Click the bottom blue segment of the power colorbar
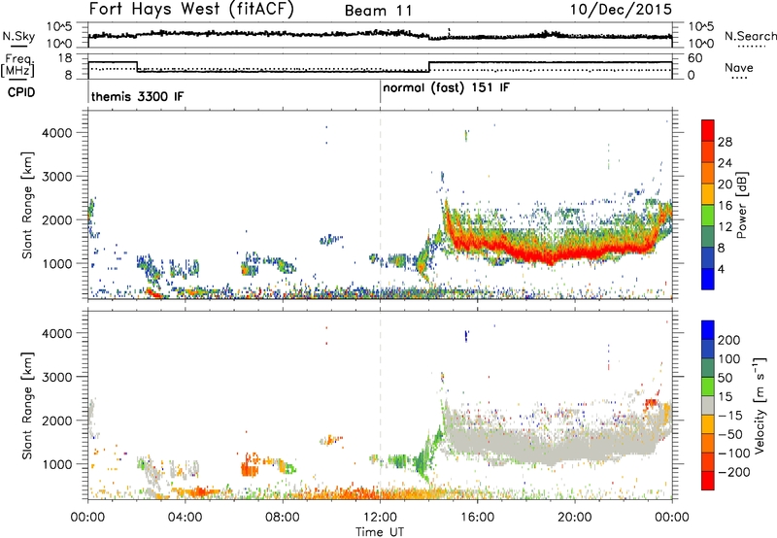 [708, 280]
